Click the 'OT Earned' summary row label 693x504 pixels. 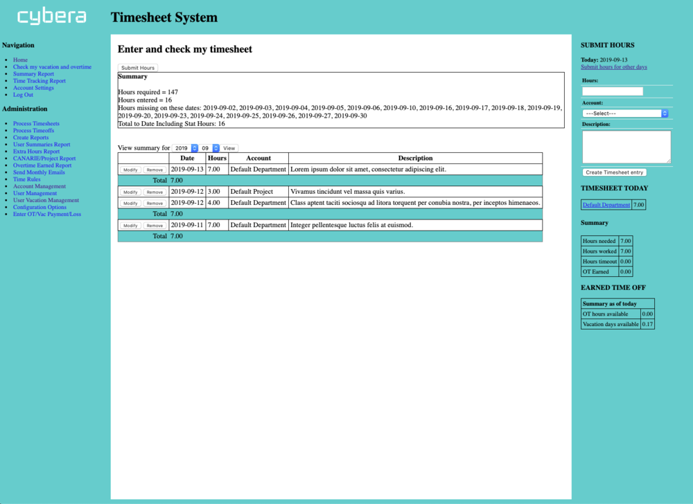point(595,272)
